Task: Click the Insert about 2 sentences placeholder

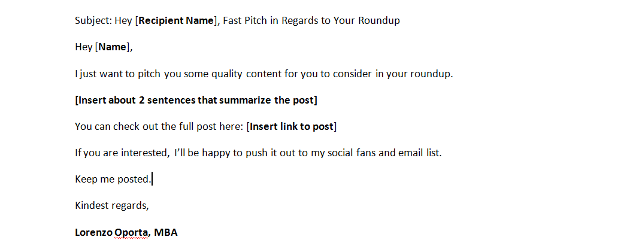Action: pos(196,100)
